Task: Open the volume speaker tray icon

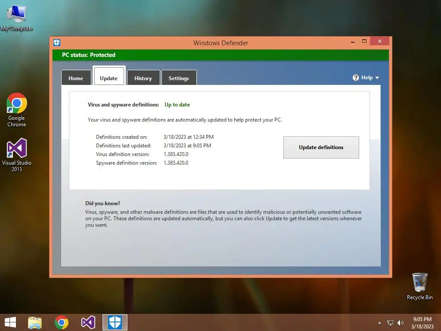Action: (x=400, y=323)
